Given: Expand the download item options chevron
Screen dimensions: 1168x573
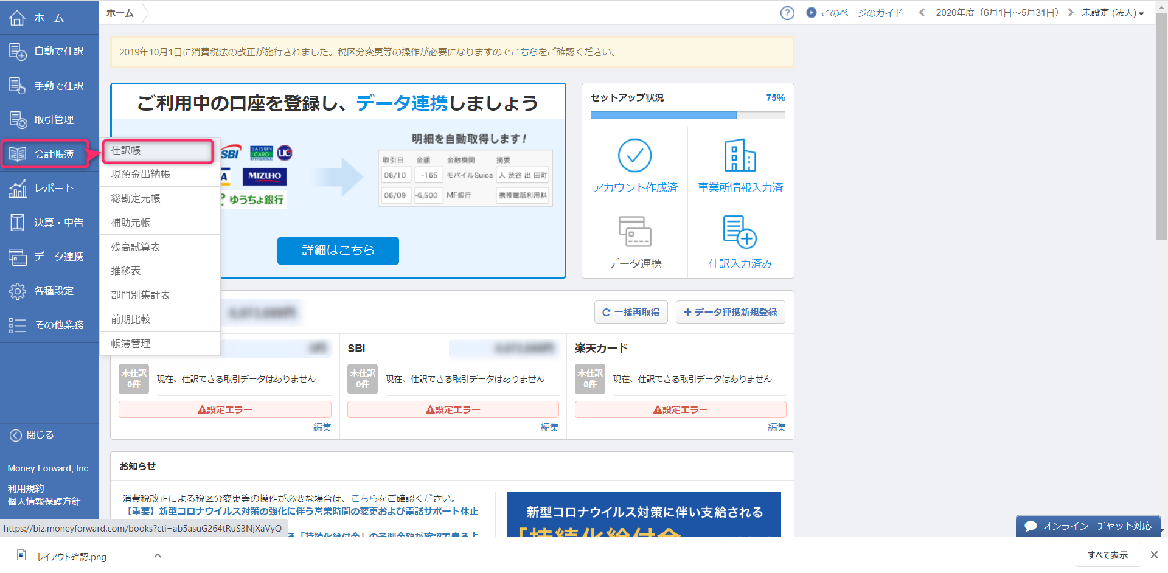Looking at the screenshot, I should tap(158, 556).
